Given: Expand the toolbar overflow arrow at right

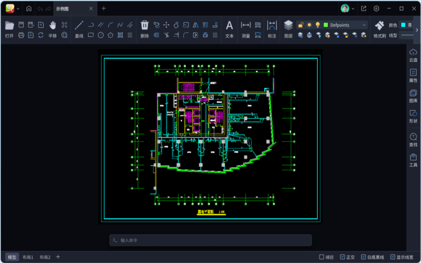Looking at the screenshot, I should [417, 30].
